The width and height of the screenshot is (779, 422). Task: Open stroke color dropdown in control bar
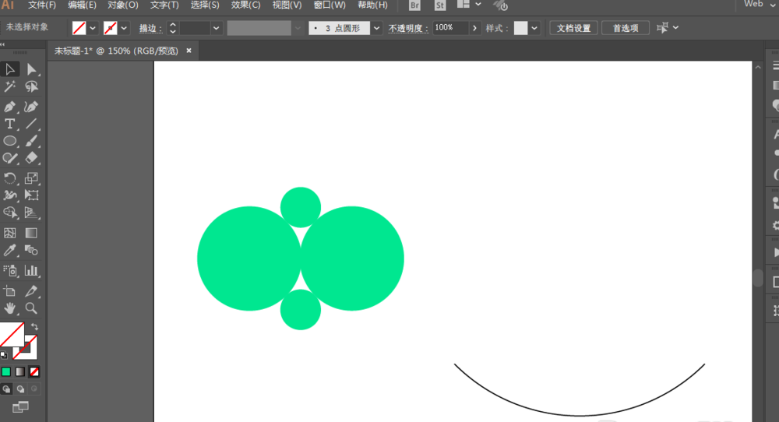click(x=124, y=28)
